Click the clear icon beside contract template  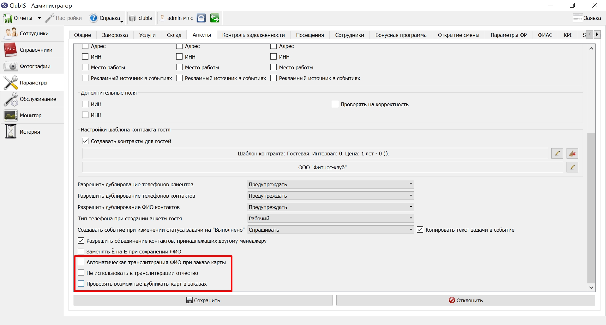click(x=572, y=154)
